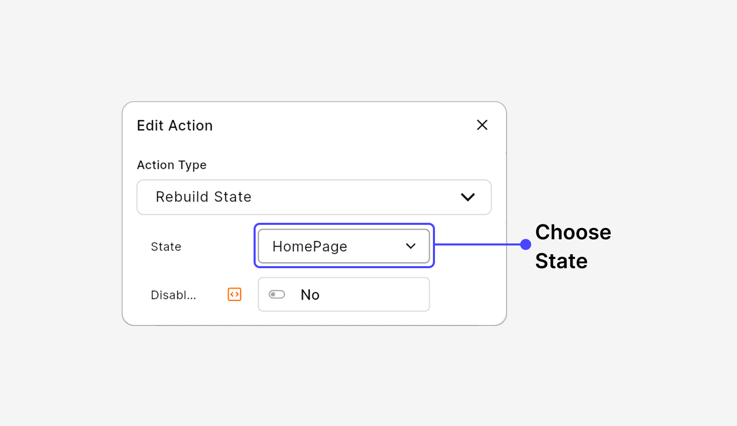Click the Choose State annotation label
This screenshot has width=737, height=426.
click(573, 247)
